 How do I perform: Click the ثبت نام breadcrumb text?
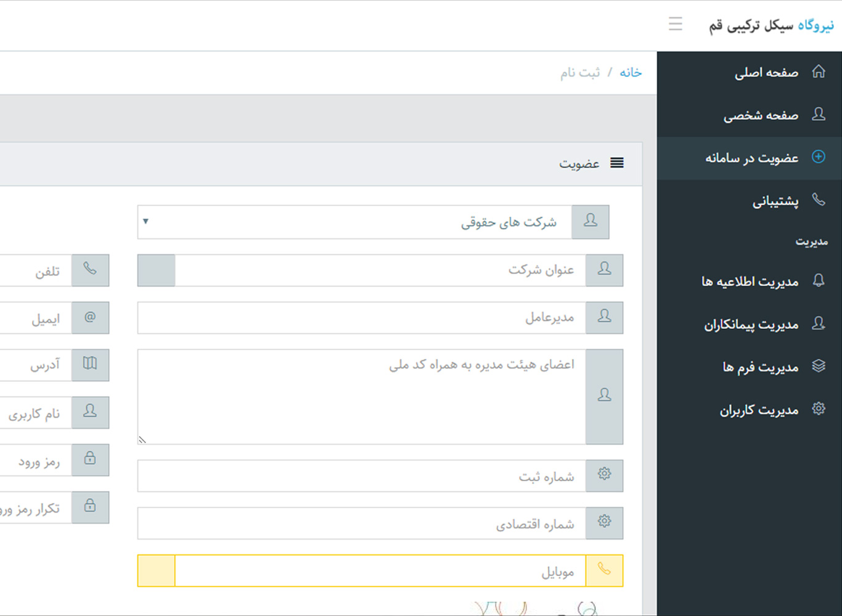coord(580,73)
